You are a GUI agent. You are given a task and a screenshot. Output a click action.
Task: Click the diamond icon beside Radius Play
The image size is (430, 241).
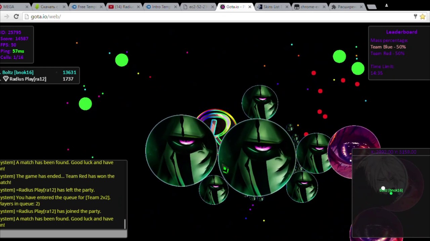pos(6,79)
